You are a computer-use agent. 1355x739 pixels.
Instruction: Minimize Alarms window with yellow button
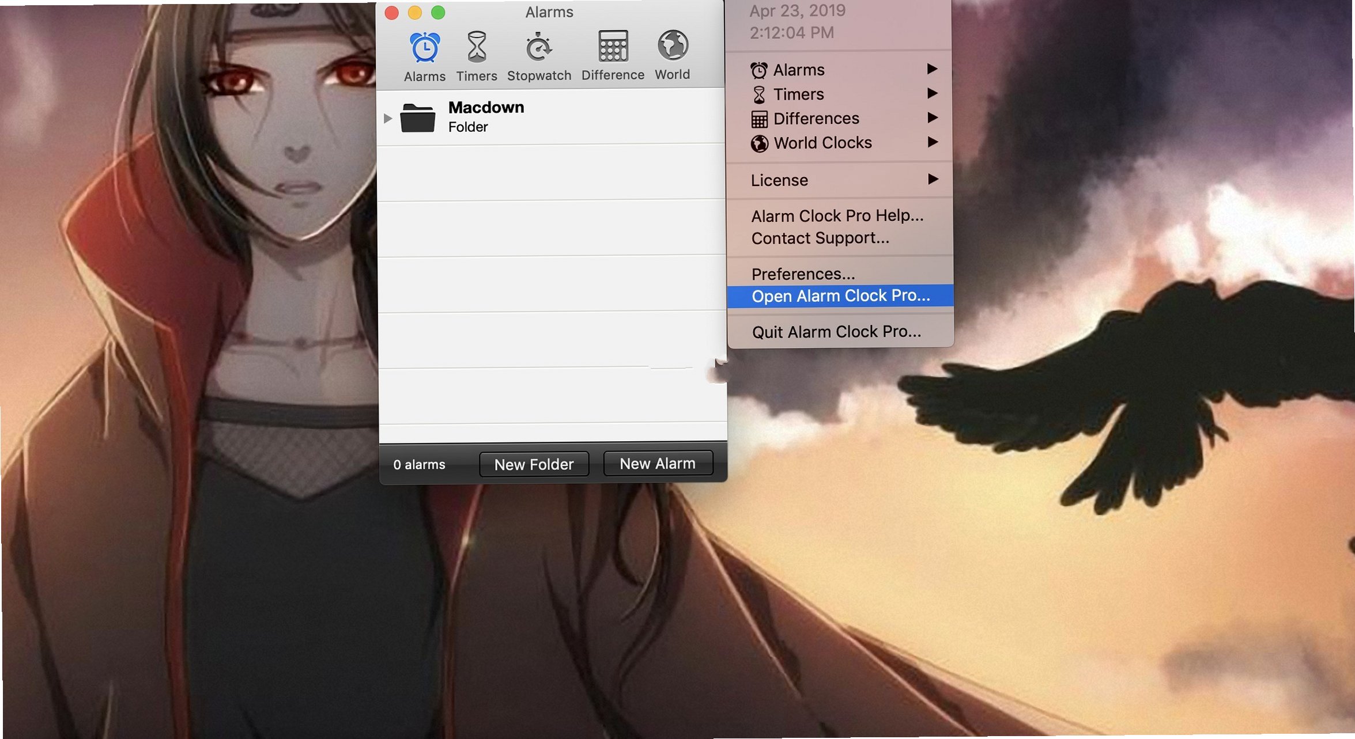coord(415,13)
